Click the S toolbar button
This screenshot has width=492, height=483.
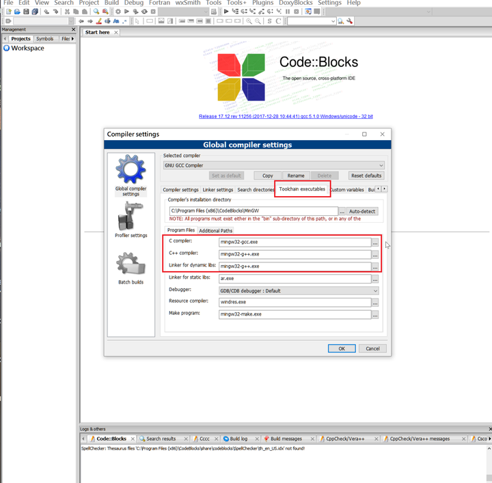pos(269,21)
